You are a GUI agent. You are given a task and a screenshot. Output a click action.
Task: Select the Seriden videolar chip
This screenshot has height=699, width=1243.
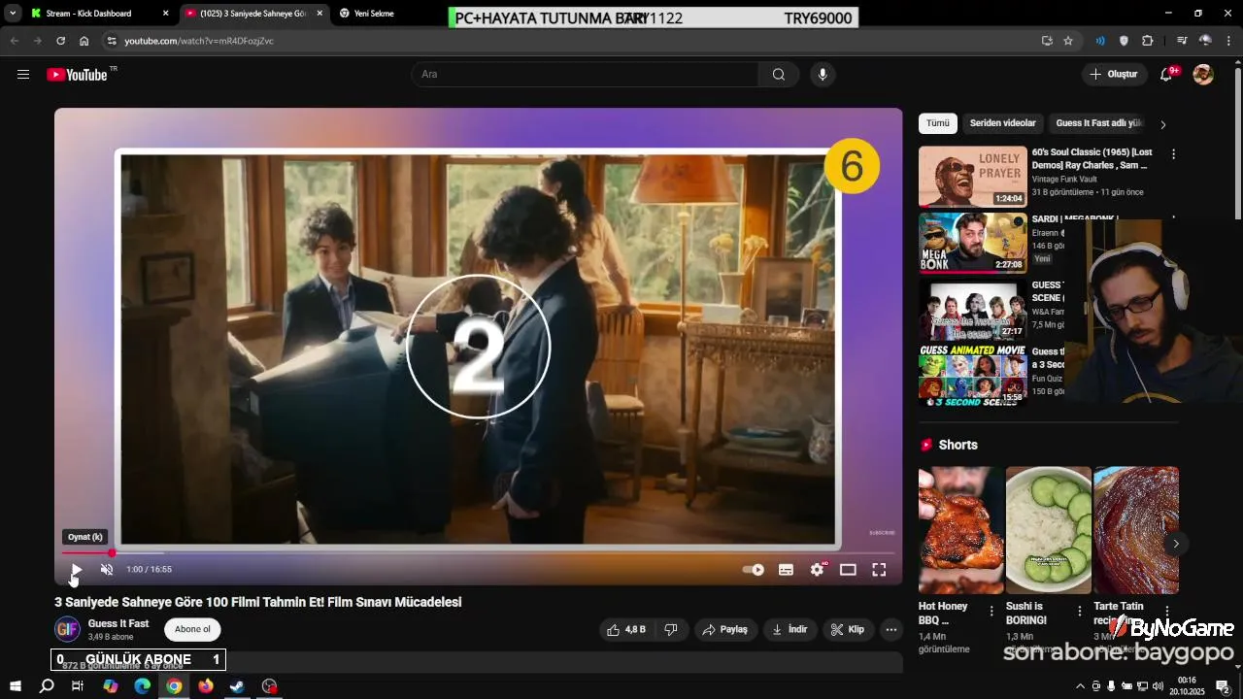click(1002, 123)
